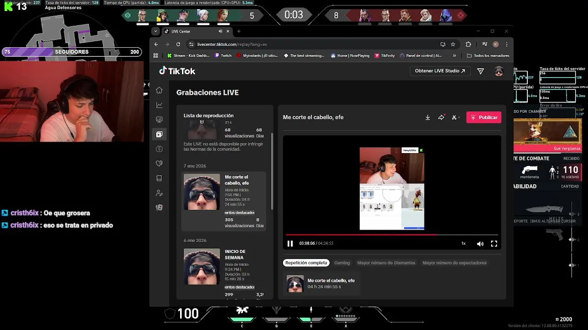
Task: Open the media control icon in toolbar
Action: tap(485, 44)
